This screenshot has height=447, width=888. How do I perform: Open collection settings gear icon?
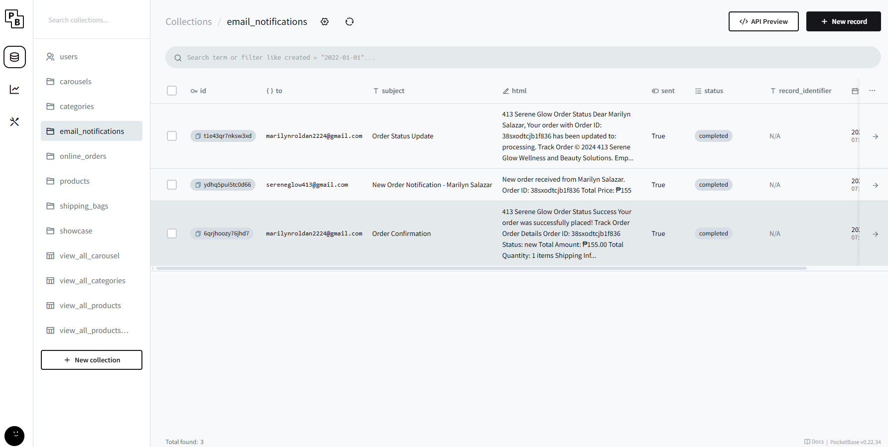pyautogui.click(x=325, y=22)
